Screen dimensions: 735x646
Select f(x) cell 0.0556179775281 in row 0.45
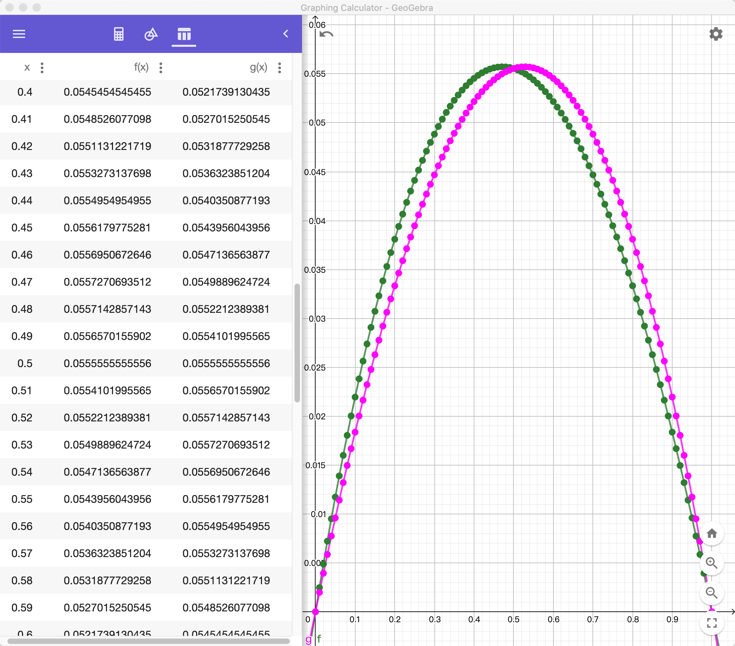point(108,228)
